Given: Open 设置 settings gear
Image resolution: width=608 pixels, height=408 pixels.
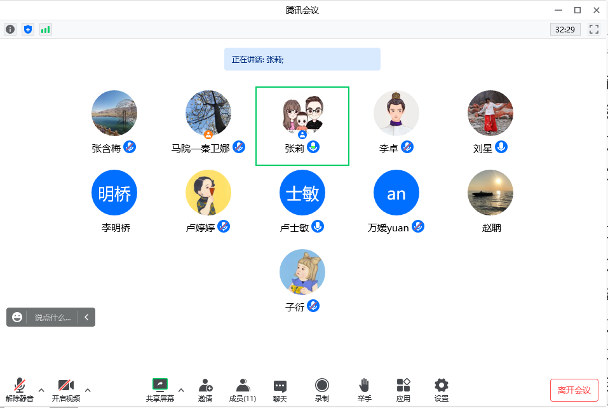Looking at the screenshot, I should point(442,389).
